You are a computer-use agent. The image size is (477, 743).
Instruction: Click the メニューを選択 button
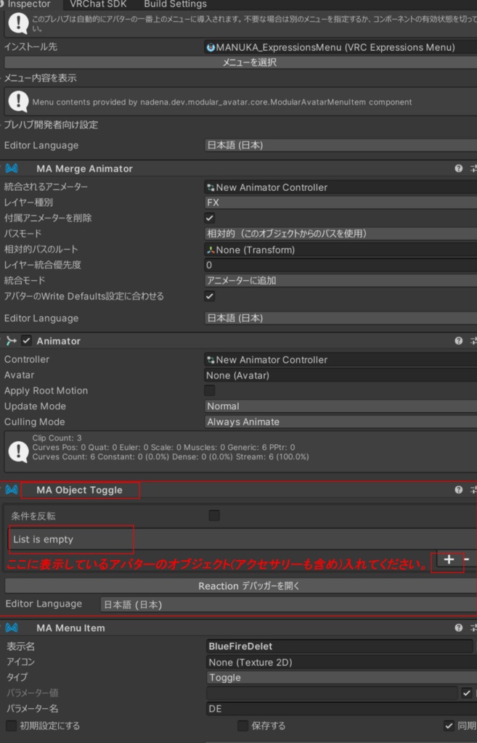pos(240,62)
